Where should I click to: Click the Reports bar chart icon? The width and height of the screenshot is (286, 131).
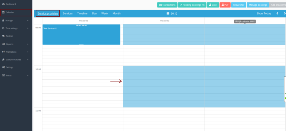click(x=3, y=44)
